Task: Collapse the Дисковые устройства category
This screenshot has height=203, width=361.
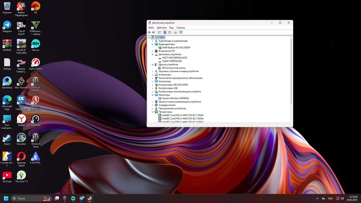Action: [152, 54]
